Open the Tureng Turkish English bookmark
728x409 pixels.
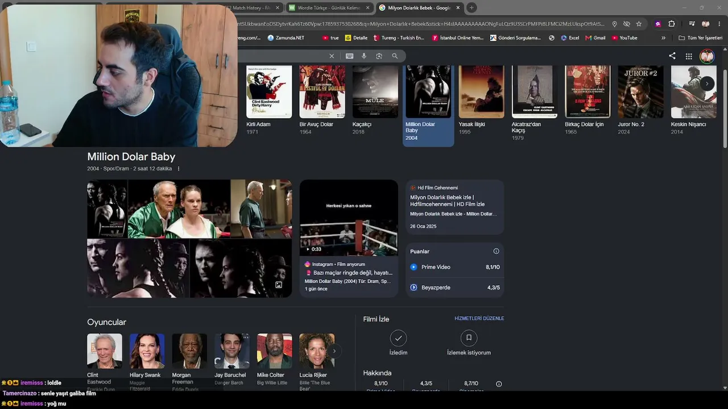(x=399, y=38)
